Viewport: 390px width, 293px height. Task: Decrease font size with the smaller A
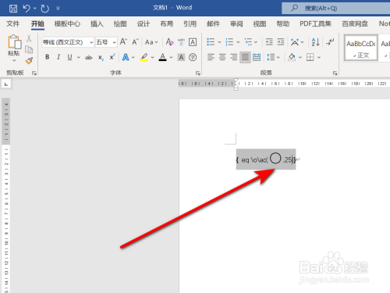tap(135, 41)
